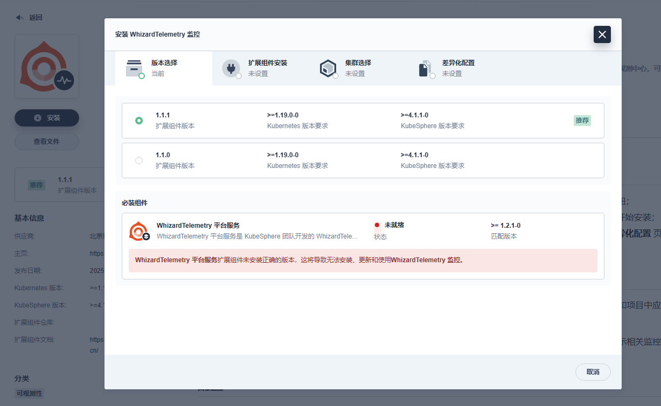
Task: Click the WhizardTelemetry monitoring logo thumbnail
Action: [47, 67]
